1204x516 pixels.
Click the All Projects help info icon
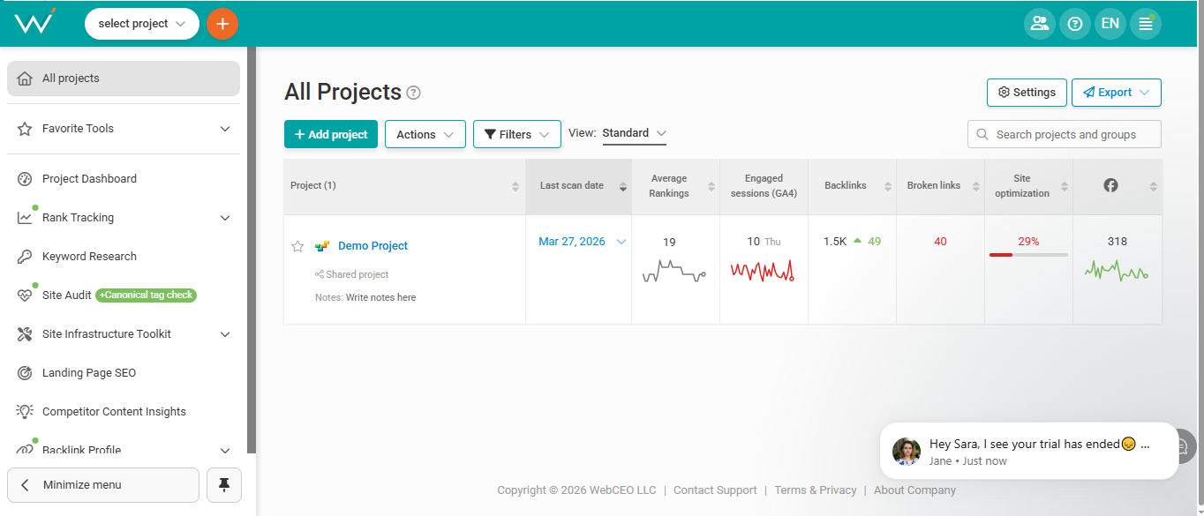coord(413,93)
